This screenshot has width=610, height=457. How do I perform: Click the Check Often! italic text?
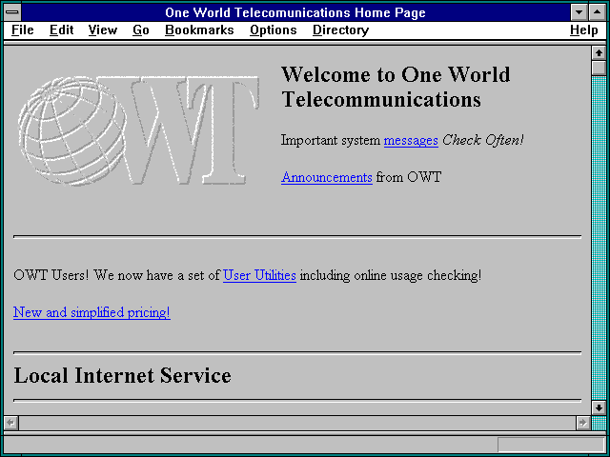483,140
